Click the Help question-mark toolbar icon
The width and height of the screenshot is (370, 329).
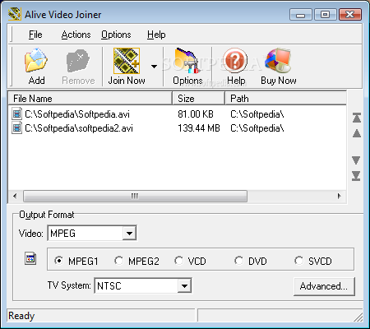click(x=235, y=61)
